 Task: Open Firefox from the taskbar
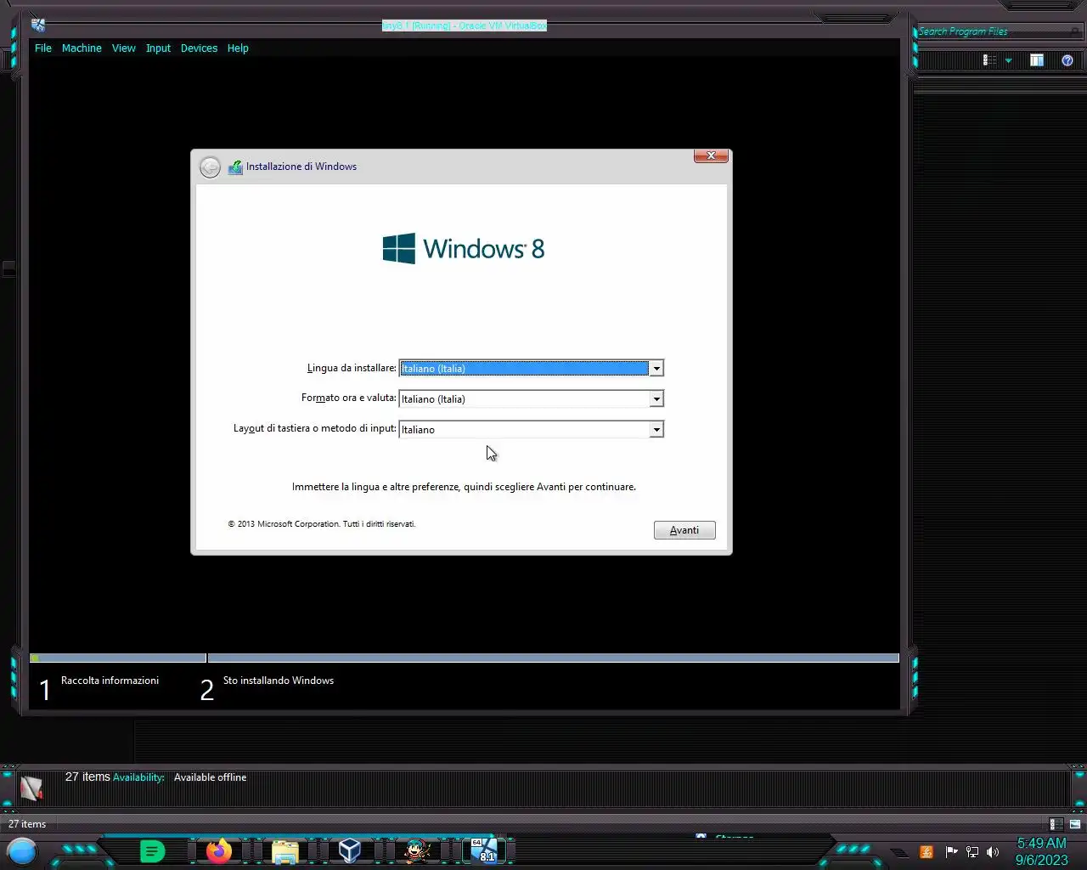point(219,850)
